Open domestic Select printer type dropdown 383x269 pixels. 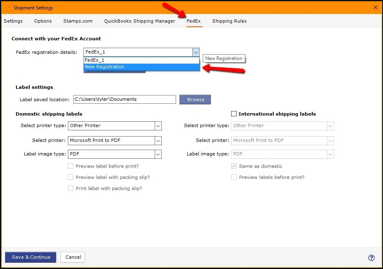coord(158,126)
